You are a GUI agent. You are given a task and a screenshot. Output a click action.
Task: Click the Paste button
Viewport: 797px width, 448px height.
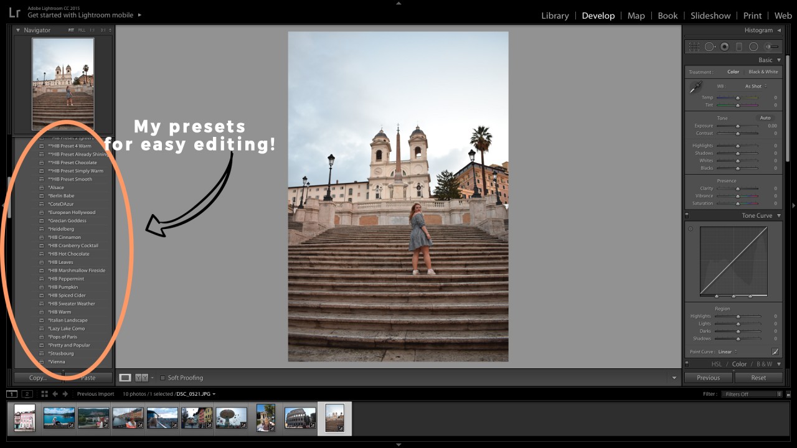(x=88, y=378)
